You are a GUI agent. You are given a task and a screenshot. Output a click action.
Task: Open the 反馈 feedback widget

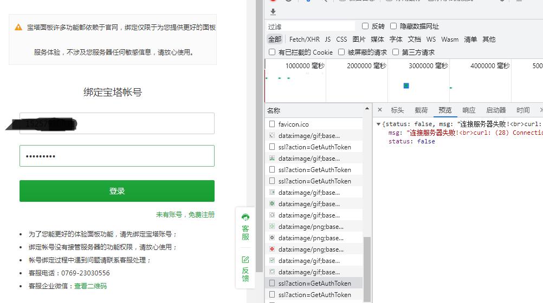coord(245,269)
